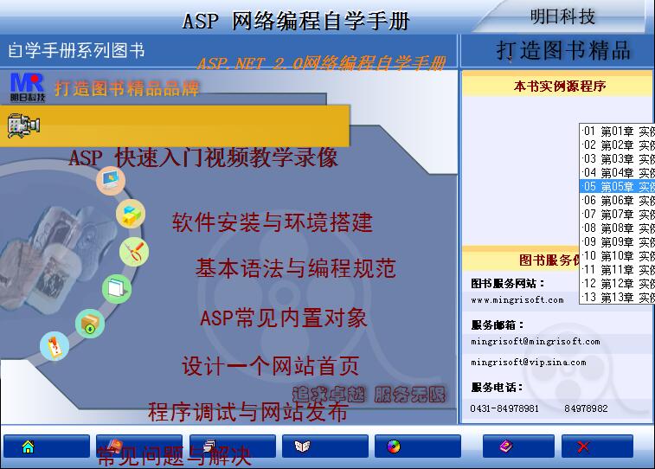Click the MR 明日科技 logo
The image size is (655, 469).
(x=27, y=87)
